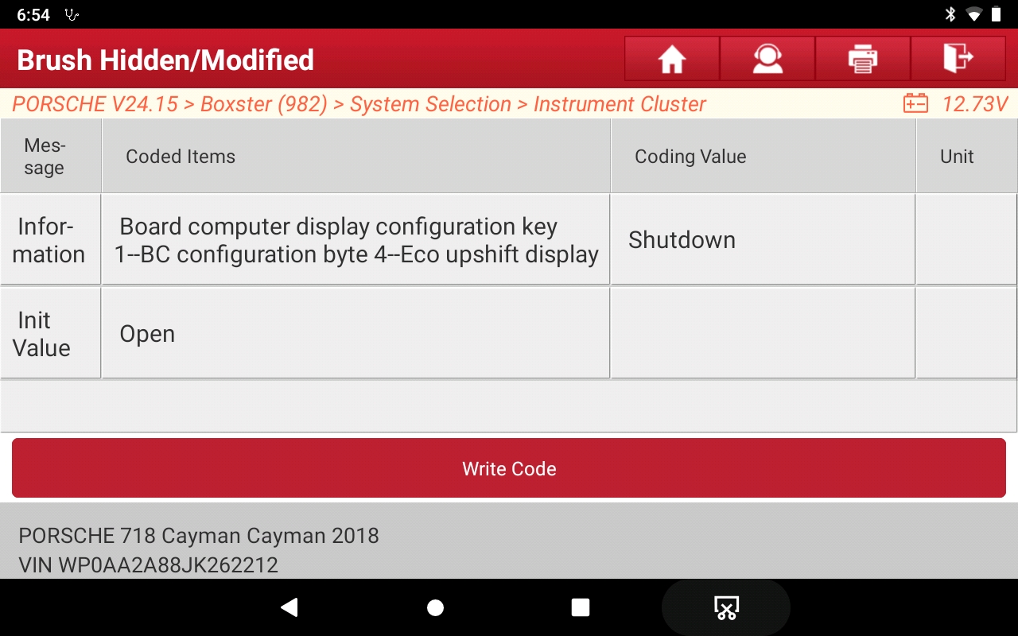Select the Shutdown coding value cell
1018x636 pixels.
(x=761, y=239)
